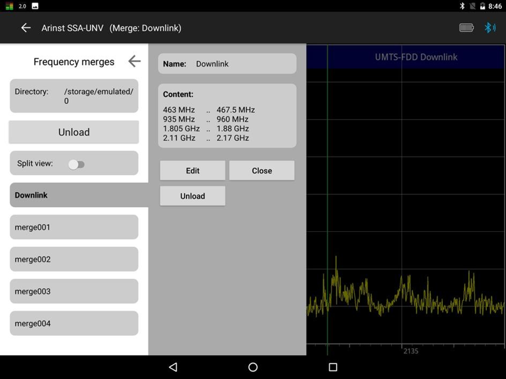Select merge002 from the list

pos(74,259)
